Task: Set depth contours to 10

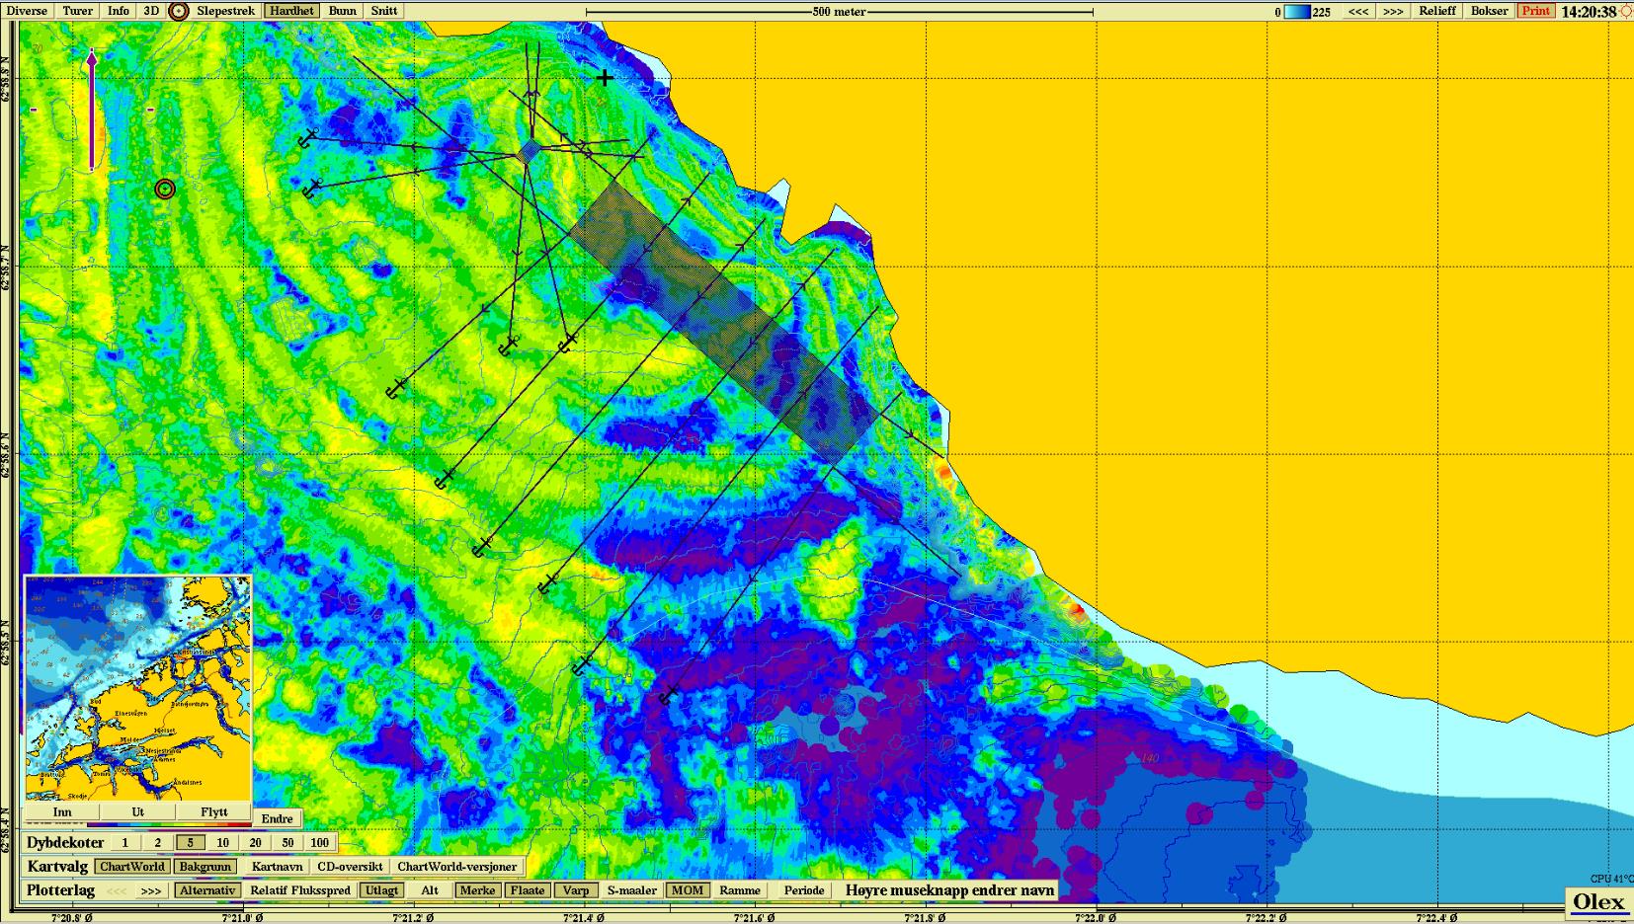Action: 222,843
